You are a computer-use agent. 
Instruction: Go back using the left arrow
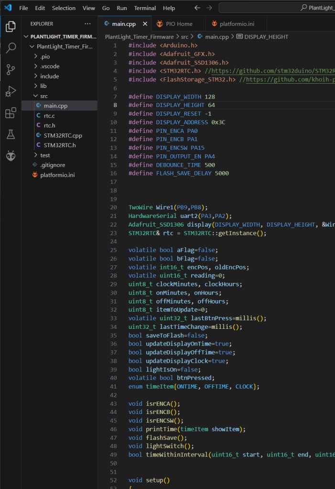click(x=197, y=8)
